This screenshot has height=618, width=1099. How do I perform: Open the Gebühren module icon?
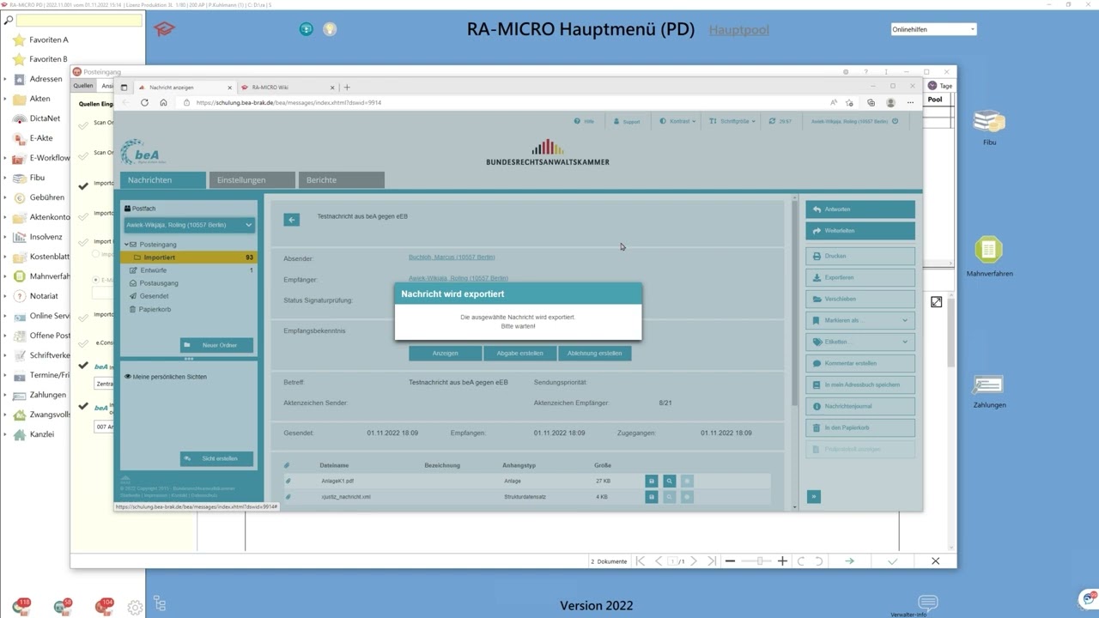(19, 197)
